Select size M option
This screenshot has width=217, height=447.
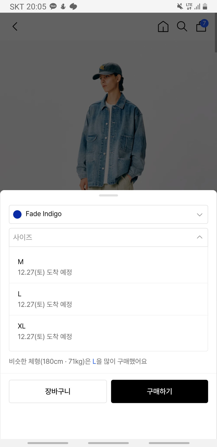point(108,267)
